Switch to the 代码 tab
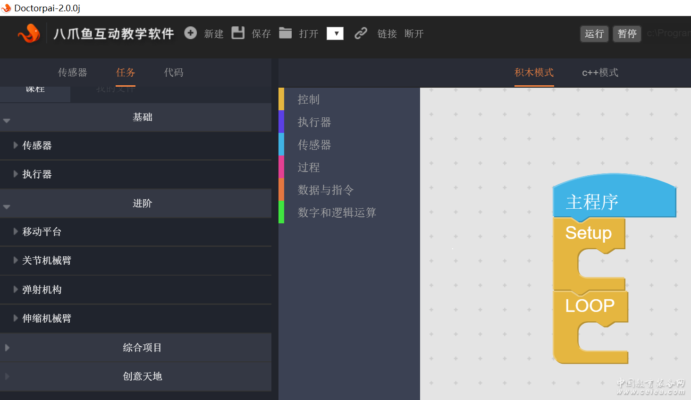This screenshot has width=691, height=400. pos(173,73)
